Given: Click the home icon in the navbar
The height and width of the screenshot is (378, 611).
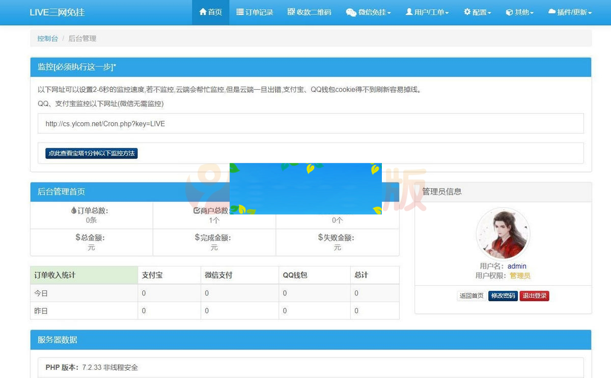Looking at the screenshot, I should (x=203, y=12).
